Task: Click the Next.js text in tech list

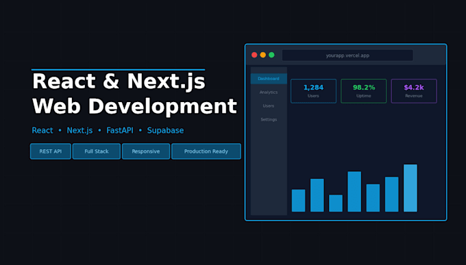Action: click(79, 131)
